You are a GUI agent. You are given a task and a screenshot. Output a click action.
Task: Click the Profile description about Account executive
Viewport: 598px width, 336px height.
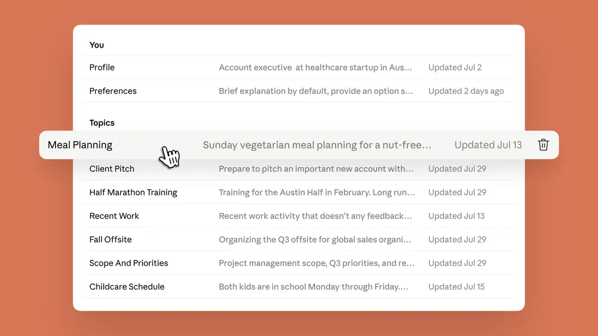315,67
